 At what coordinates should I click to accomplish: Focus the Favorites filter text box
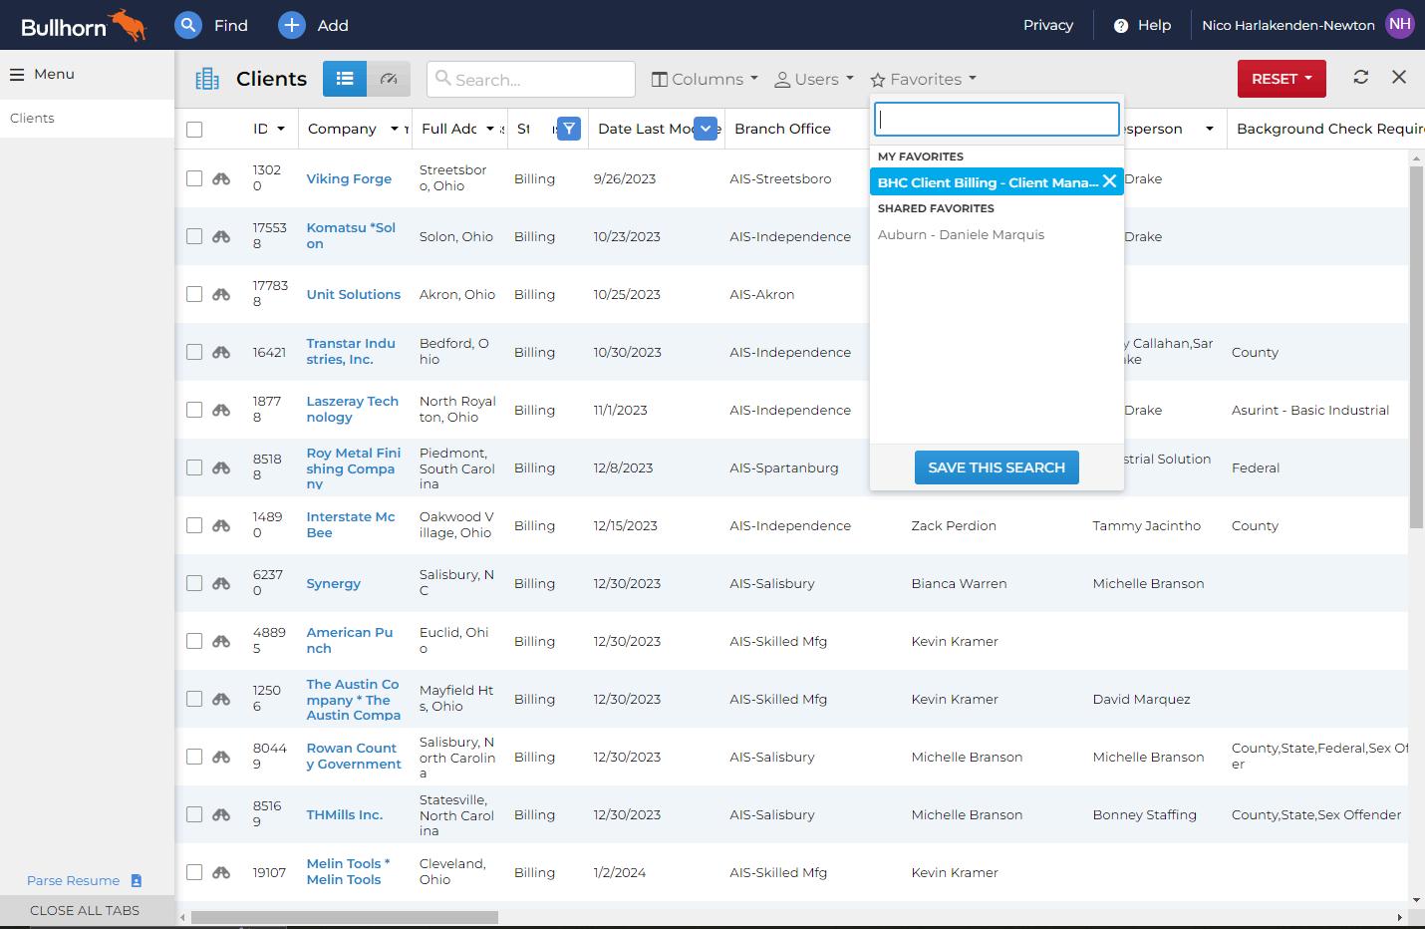997,120
